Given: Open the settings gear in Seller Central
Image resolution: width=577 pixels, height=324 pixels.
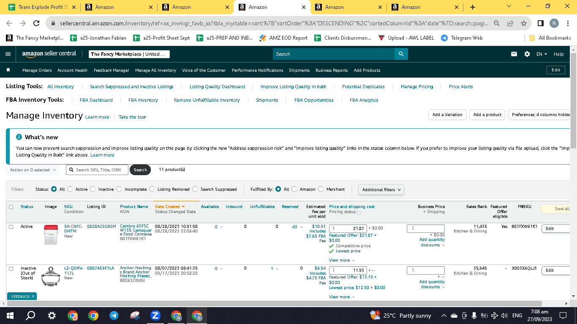Looking at the screenshot, I should [527, 54].
